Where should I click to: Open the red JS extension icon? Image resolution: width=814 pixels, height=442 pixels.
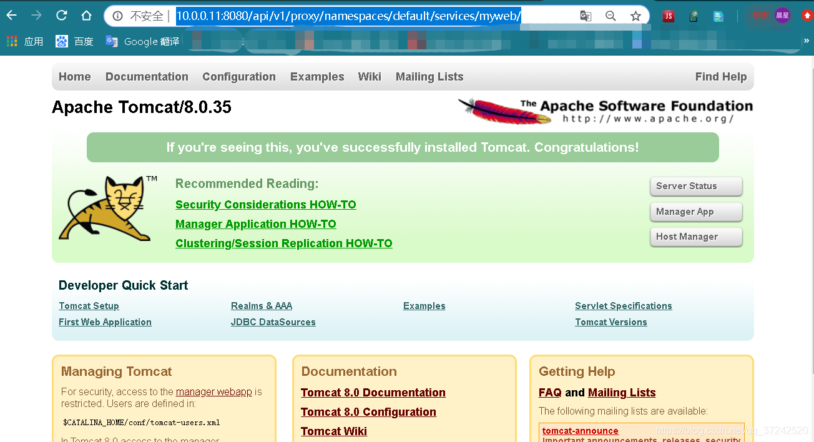tap(669, 16)
